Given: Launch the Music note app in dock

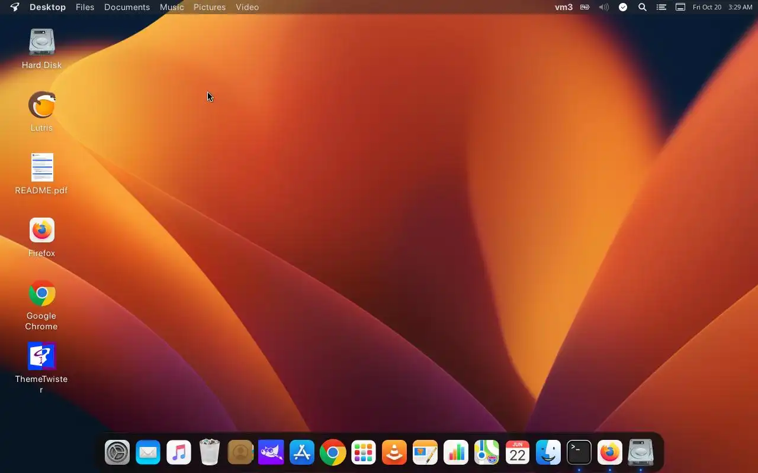Looking at the screenshot, I should coord(179,453).
